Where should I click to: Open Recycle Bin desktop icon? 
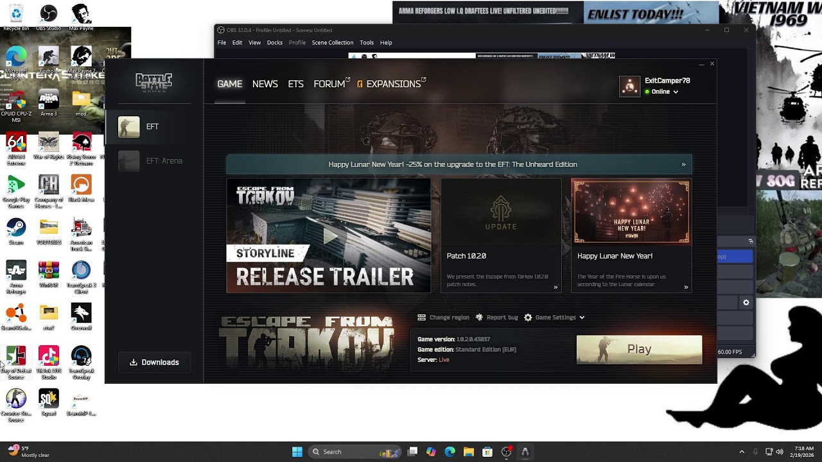(x=16, y=17)
